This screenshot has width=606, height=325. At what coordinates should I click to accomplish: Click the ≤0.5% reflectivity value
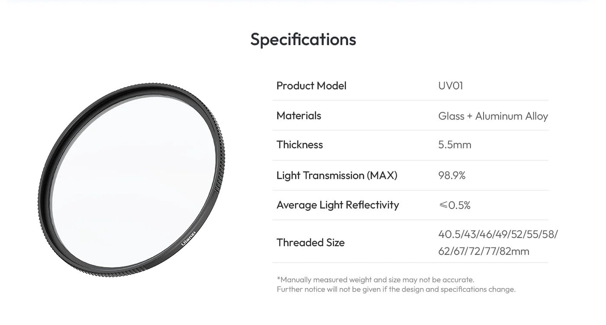454,205
